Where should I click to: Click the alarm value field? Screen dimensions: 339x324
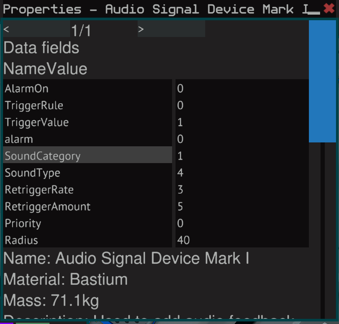tap(242, 139)
